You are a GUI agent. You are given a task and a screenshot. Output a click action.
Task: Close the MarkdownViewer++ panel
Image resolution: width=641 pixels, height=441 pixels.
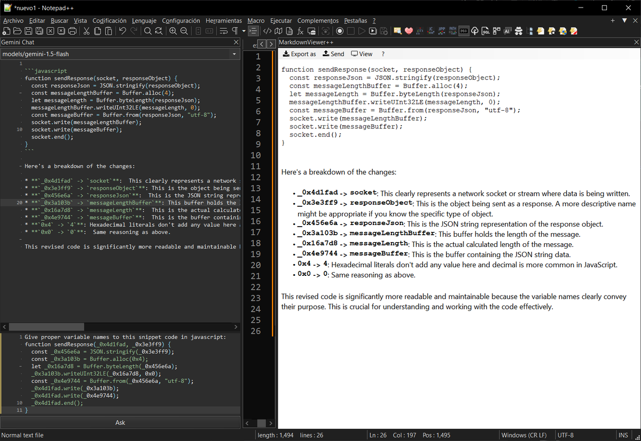(636, 42)
